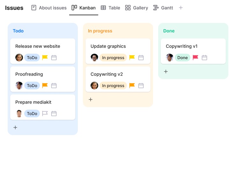Image resolution: width=236 pixels, height=178 pixels.
Task: Add a new card to In progress column
Action: pos(91,99)
